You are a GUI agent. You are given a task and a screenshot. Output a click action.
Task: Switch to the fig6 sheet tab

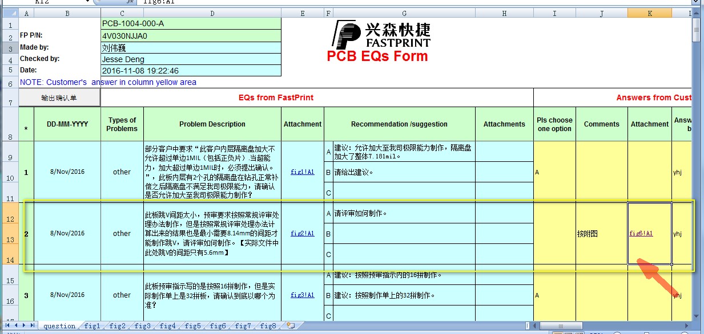(x=218, y=326)
